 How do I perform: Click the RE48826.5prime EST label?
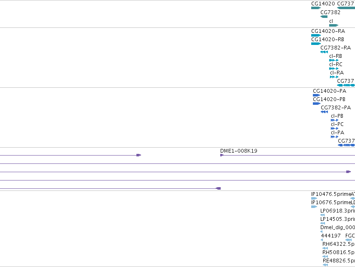coord(339,261)
